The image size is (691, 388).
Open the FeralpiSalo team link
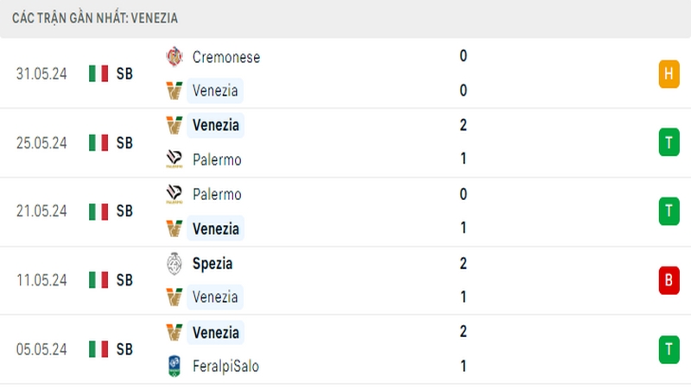pos(225,366)
